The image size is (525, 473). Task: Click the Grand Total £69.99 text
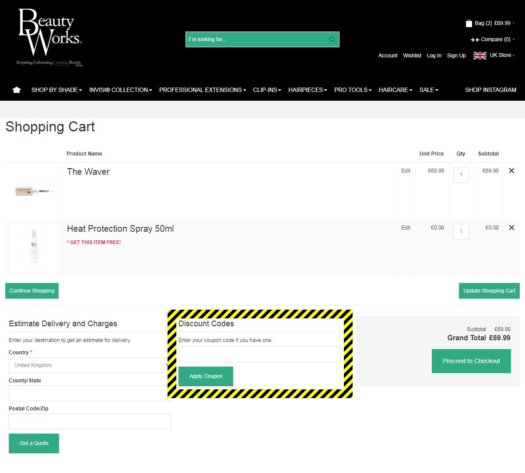pyautogui.click(x=479, y=338)
